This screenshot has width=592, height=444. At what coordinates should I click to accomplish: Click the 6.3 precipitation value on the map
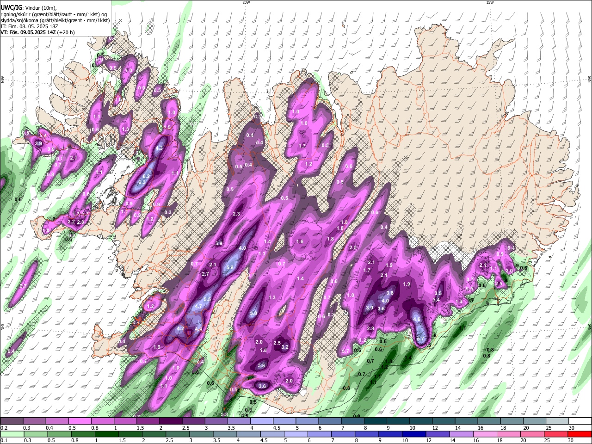click(142, 182)
